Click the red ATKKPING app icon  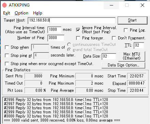pyautogui.click(x=4, y=5)
